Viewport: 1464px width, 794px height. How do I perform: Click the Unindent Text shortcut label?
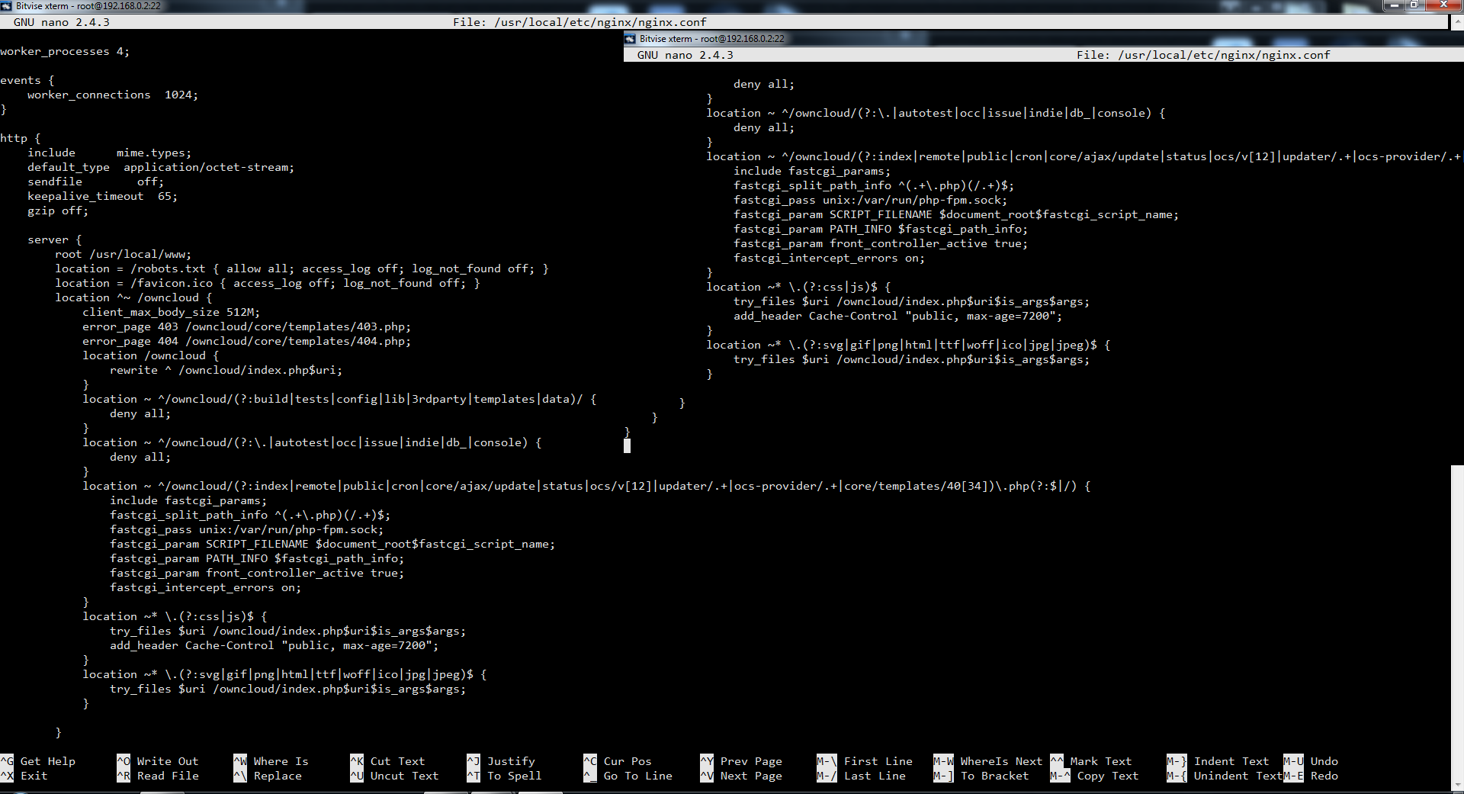click(1238, 776)
